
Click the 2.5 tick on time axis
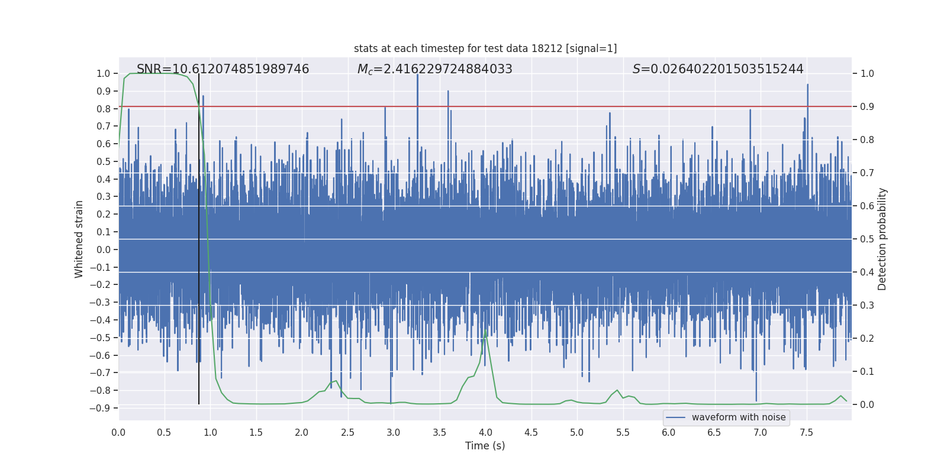point(347,432)
